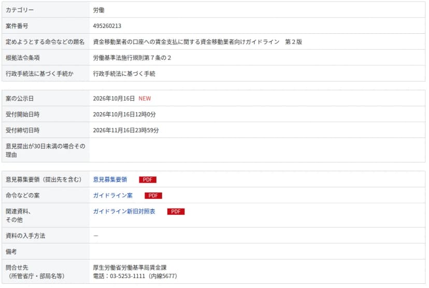Open the 意見募集要領 link
This screenshot has width=429, height=288.
[110, 180]
